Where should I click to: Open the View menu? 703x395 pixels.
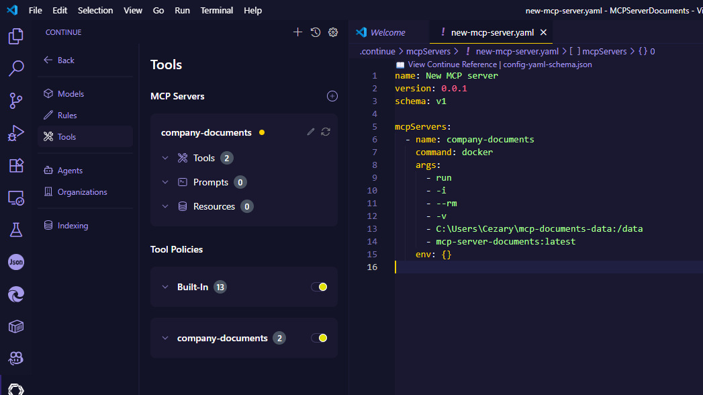click(133, 10)
